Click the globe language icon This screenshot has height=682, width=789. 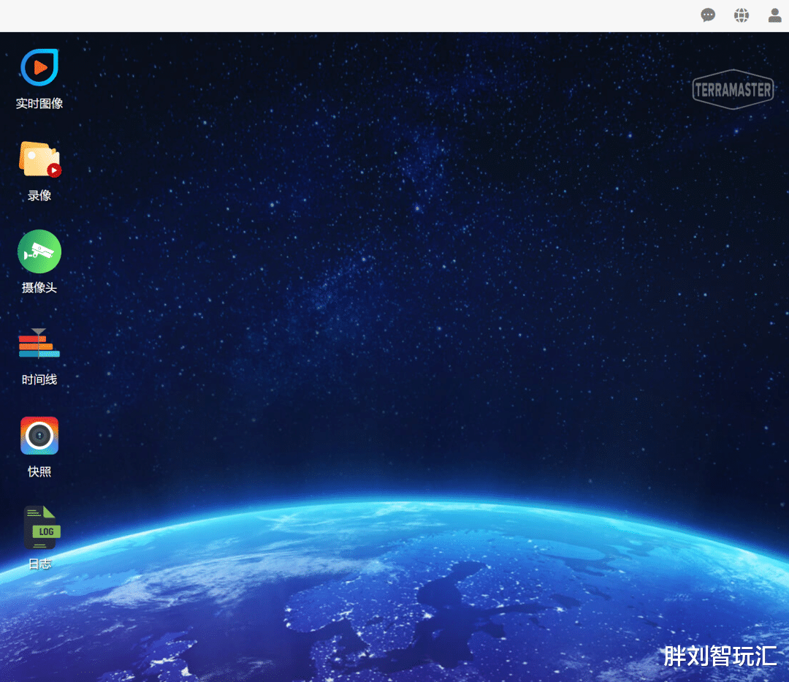click(x=742, y=15)
